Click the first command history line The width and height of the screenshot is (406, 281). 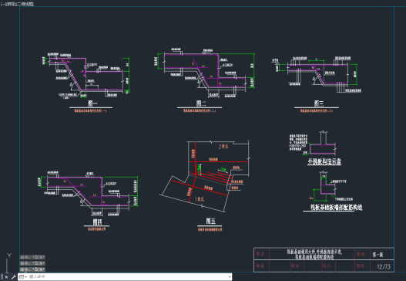pyautogui.click(x=32, y=257)
